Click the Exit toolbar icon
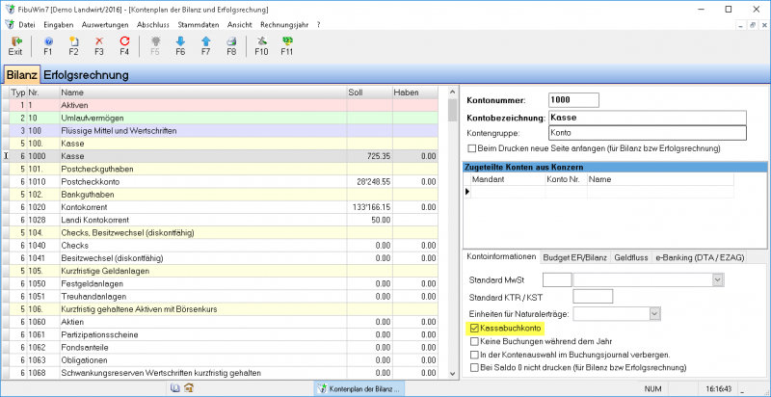Screen dimensions: 771x397 pyautogui.click(x=15, y=45)
